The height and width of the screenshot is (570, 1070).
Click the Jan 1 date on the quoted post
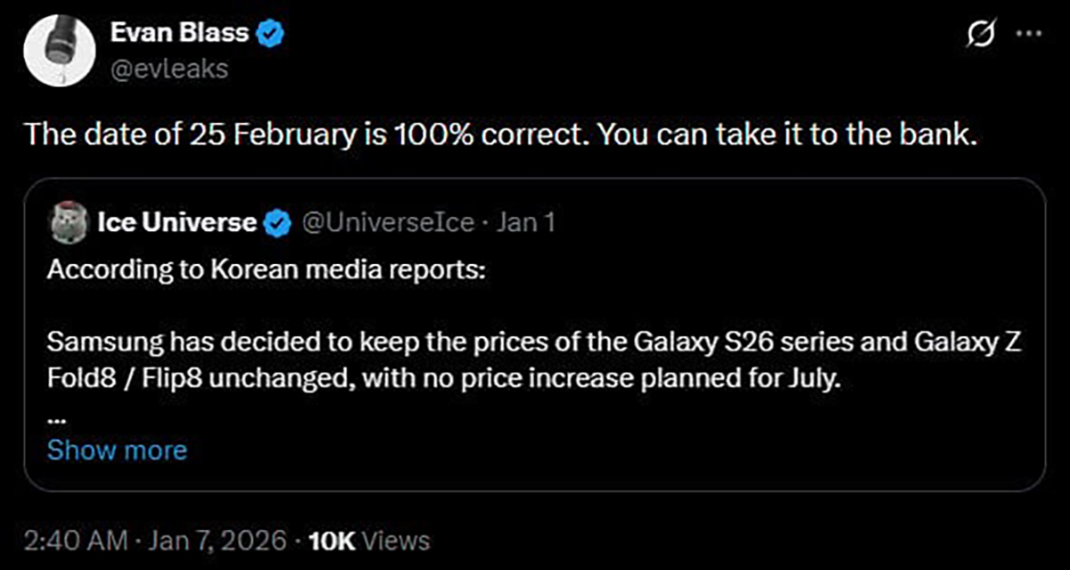pos(525,222)
